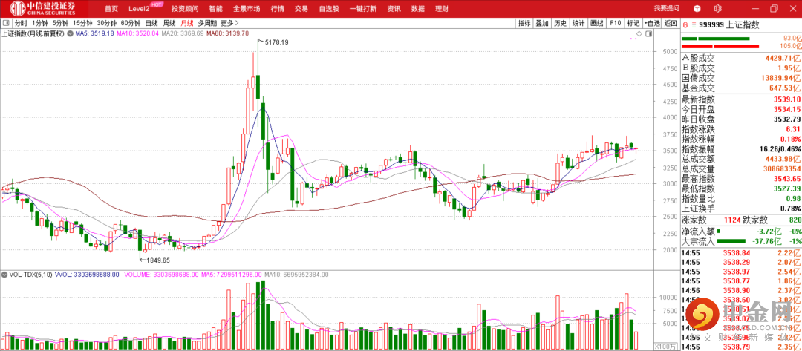
Task: Click the MA5: 3519.18 label
Action: click(x=94, y=33)
